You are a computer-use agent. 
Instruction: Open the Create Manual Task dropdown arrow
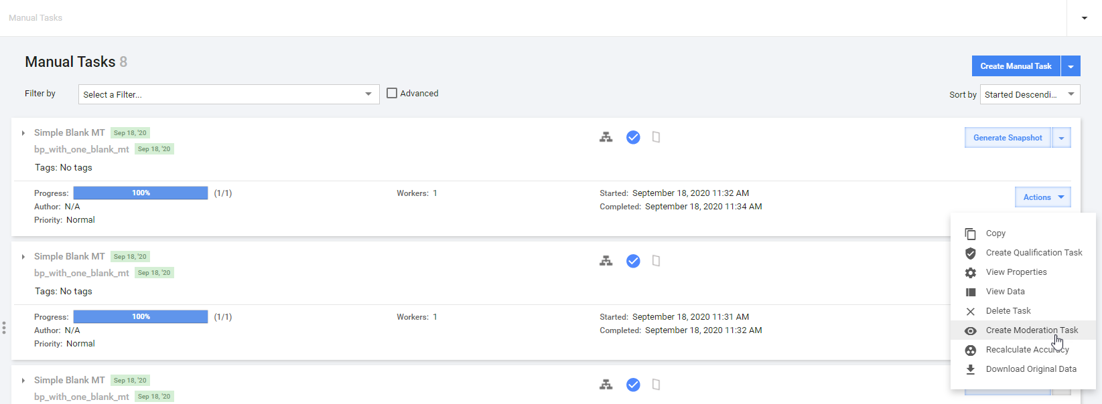(1071, 66)
